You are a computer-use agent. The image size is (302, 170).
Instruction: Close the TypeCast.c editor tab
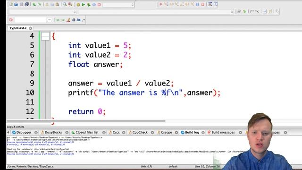(30, 28)
